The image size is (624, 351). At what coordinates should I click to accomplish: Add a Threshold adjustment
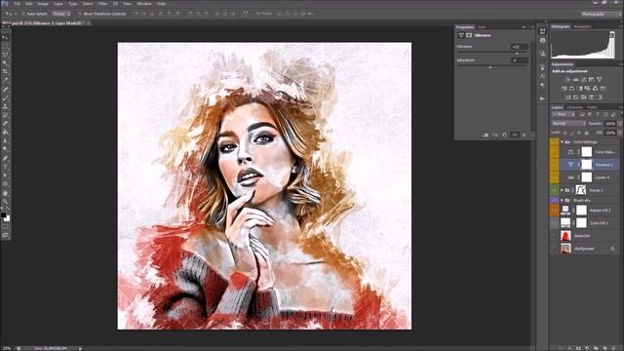583,97
